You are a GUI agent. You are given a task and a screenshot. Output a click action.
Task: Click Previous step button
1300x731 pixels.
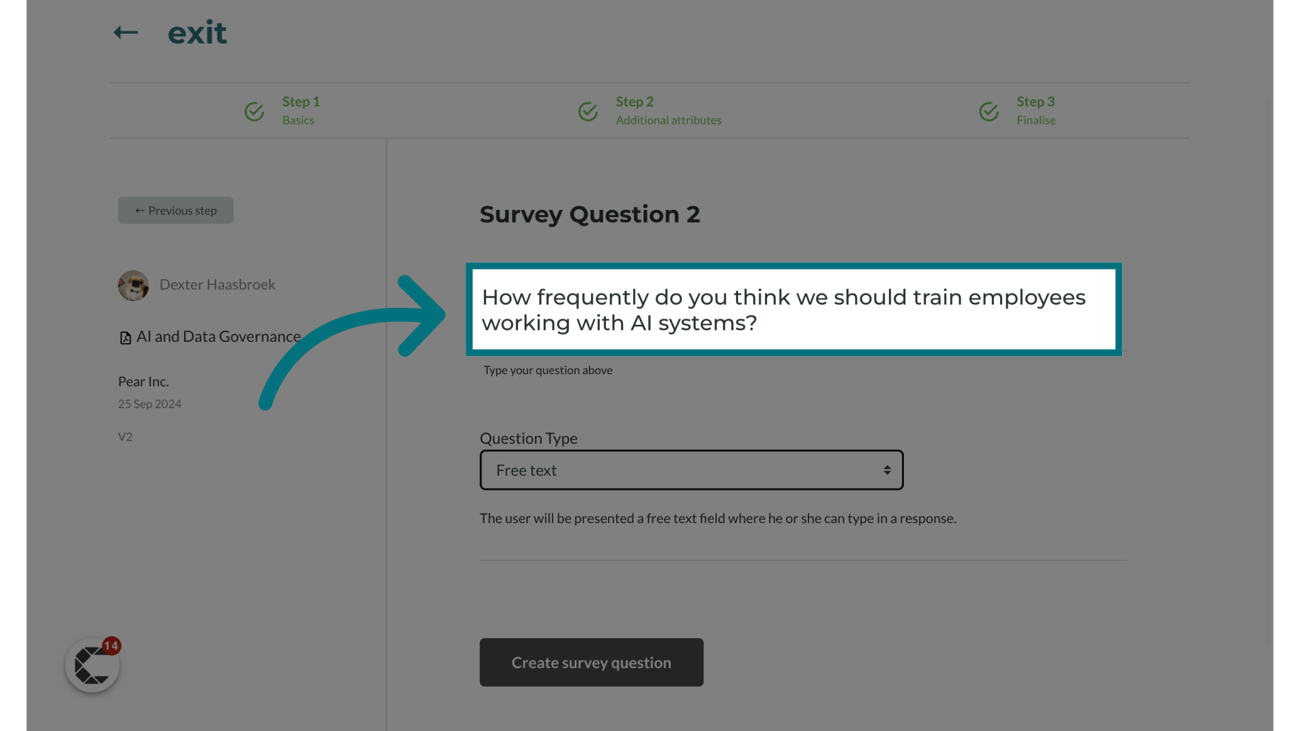(175, 210)
